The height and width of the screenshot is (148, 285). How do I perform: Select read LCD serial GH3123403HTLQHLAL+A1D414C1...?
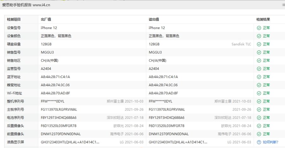pos(178,142)
